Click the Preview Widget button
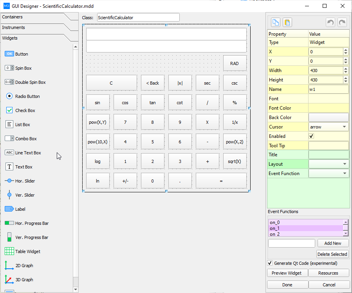352x293 pixels. (287, 273)
